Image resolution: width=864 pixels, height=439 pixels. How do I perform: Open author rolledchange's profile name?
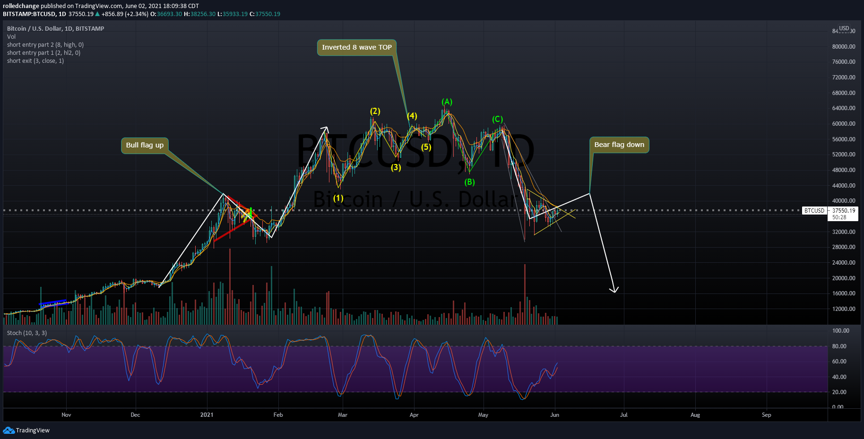tap(21, 6)
